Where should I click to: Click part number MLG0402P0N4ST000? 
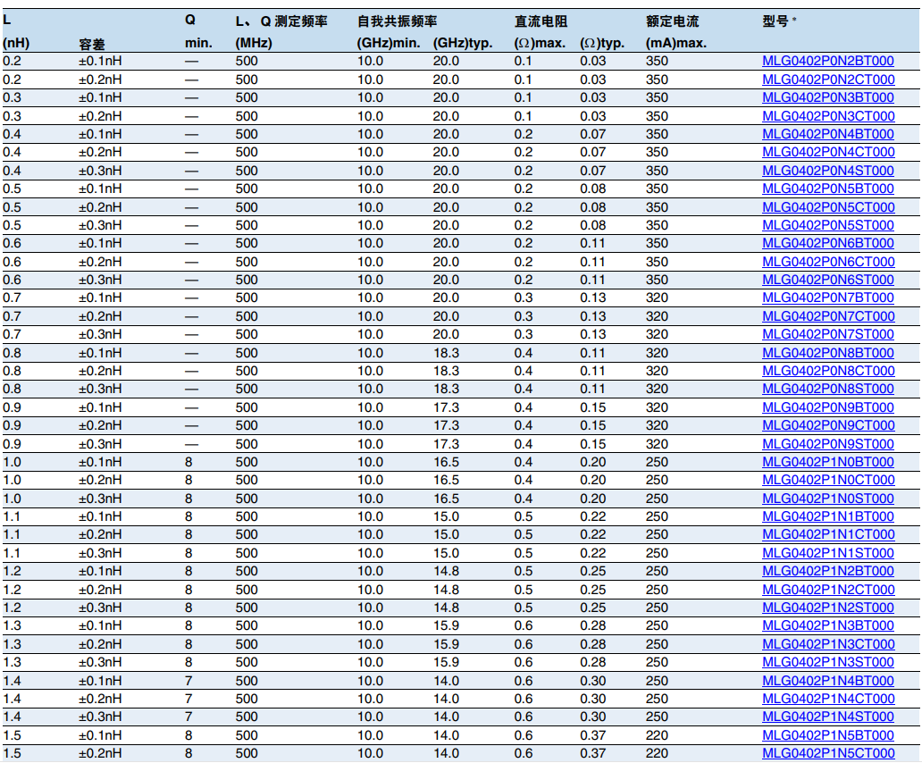pos(827,171)
